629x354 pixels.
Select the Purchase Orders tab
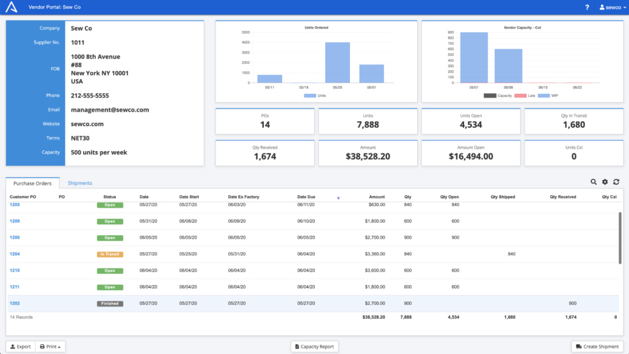point(32,183)
